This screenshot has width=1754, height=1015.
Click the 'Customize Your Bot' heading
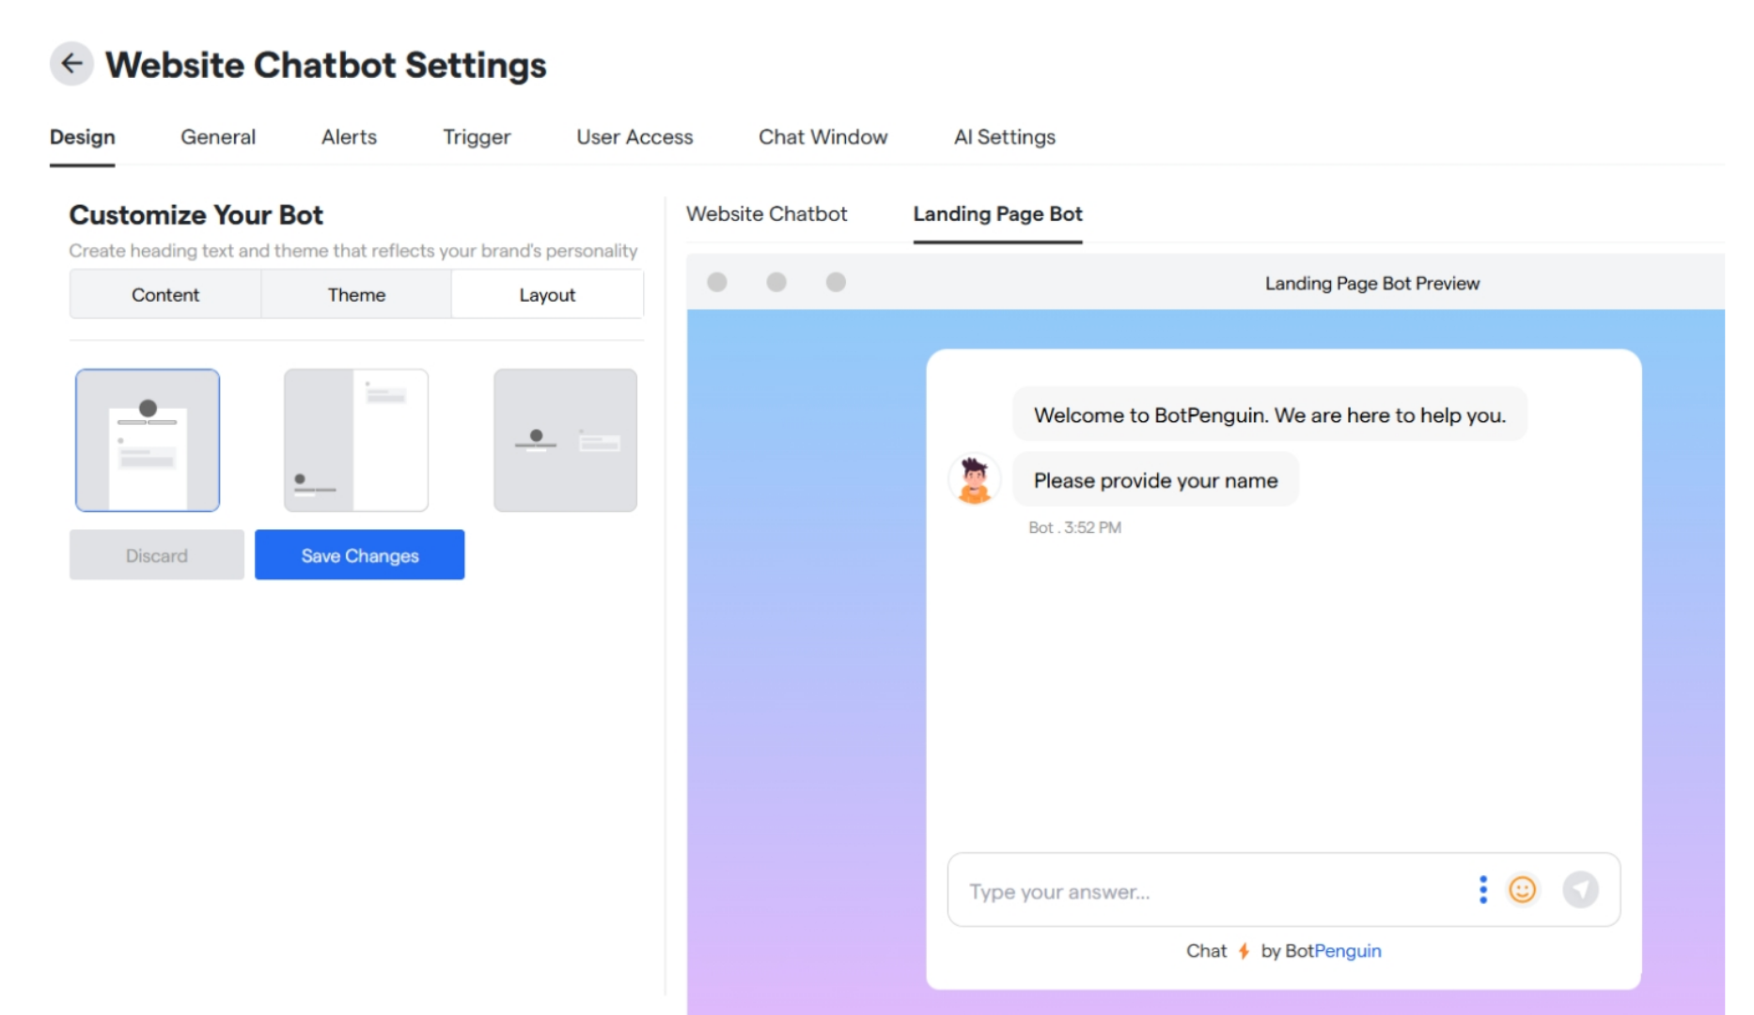coord(196,215)
